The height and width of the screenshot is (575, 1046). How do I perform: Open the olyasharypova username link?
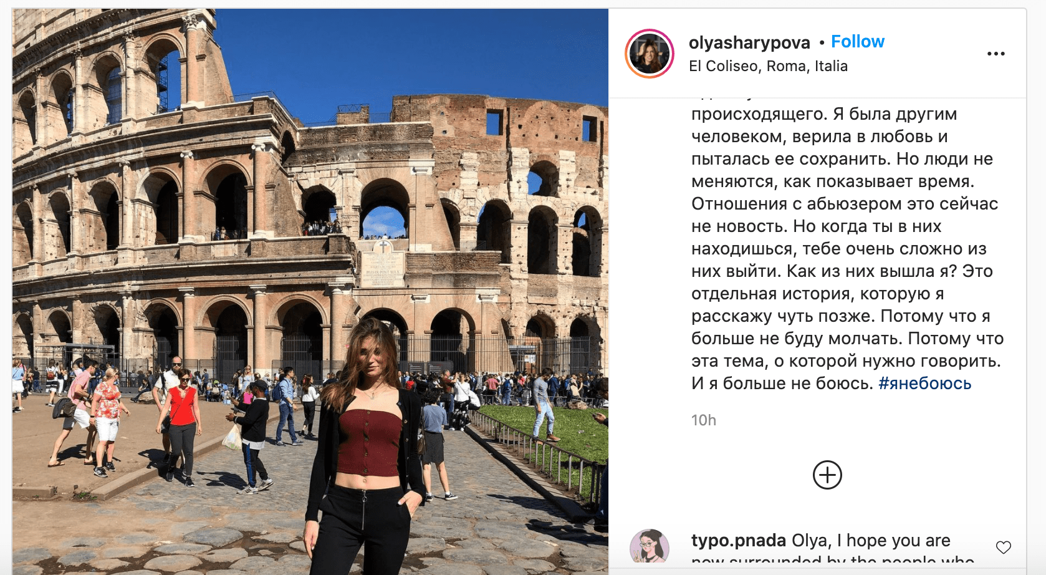pyautogui.click(x=749, y=42)
